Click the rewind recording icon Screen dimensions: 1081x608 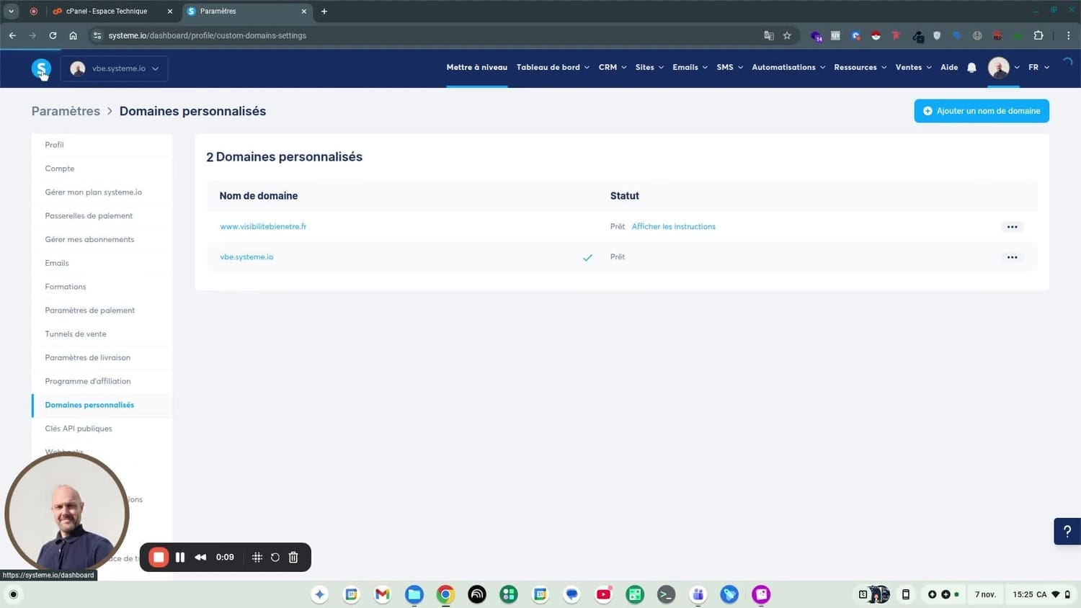[200, 557]
